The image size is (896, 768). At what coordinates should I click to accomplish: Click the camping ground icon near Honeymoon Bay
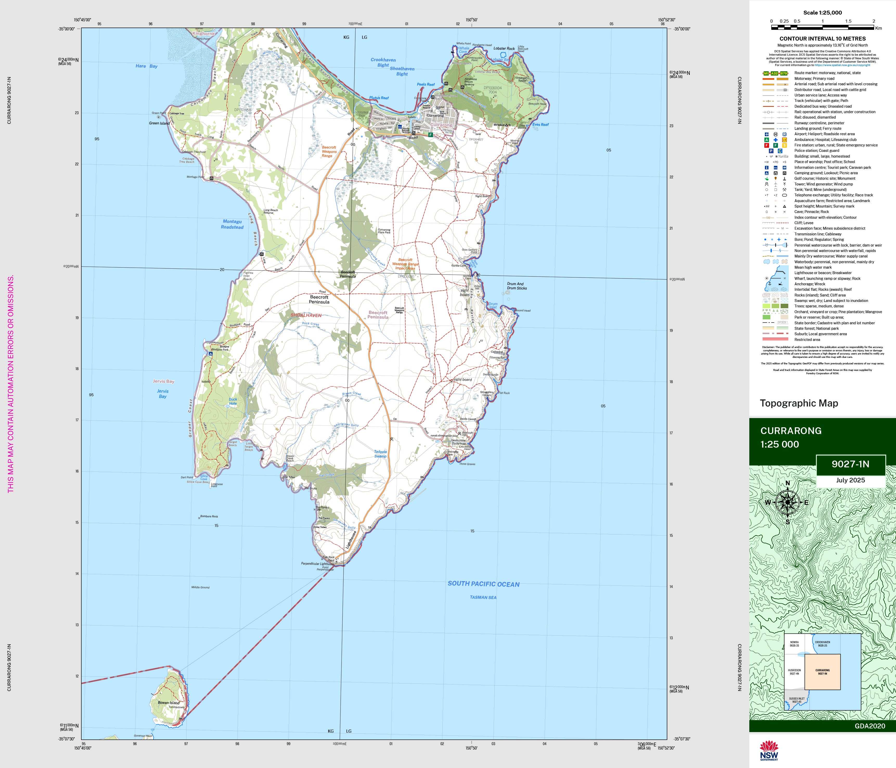(x=211, y=354)
